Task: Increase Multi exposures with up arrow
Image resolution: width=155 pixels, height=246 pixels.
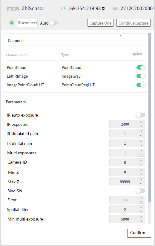Action: 141,151
